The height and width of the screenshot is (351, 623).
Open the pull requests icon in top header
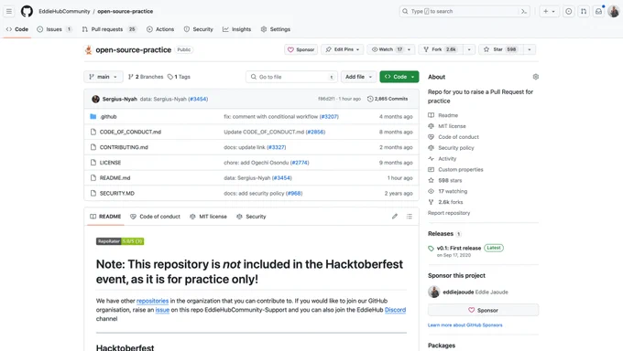tap(584, 12)
